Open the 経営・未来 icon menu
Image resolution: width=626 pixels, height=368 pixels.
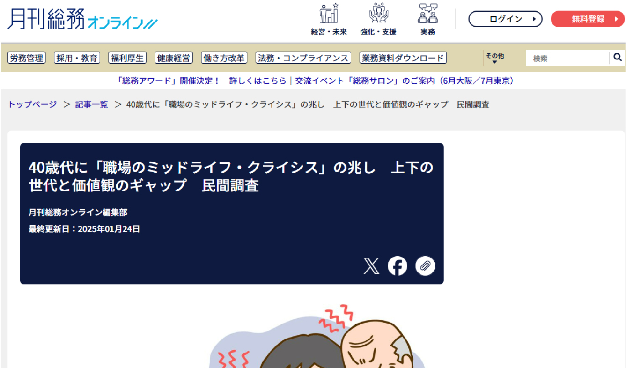[329, 20]
